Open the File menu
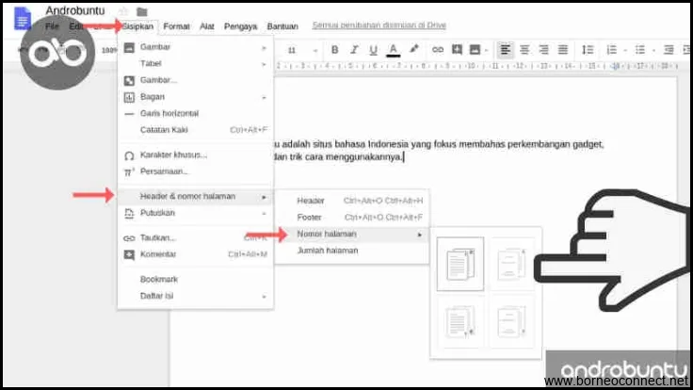 (x=52, y=26)
